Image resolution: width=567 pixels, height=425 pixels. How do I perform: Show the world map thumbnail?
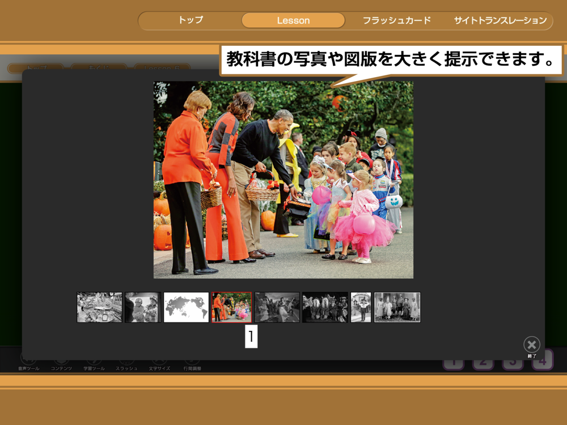tap(186, 307)
